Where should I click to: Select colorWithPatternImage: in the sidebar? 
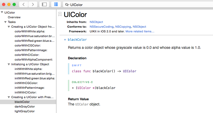point(31,50)
